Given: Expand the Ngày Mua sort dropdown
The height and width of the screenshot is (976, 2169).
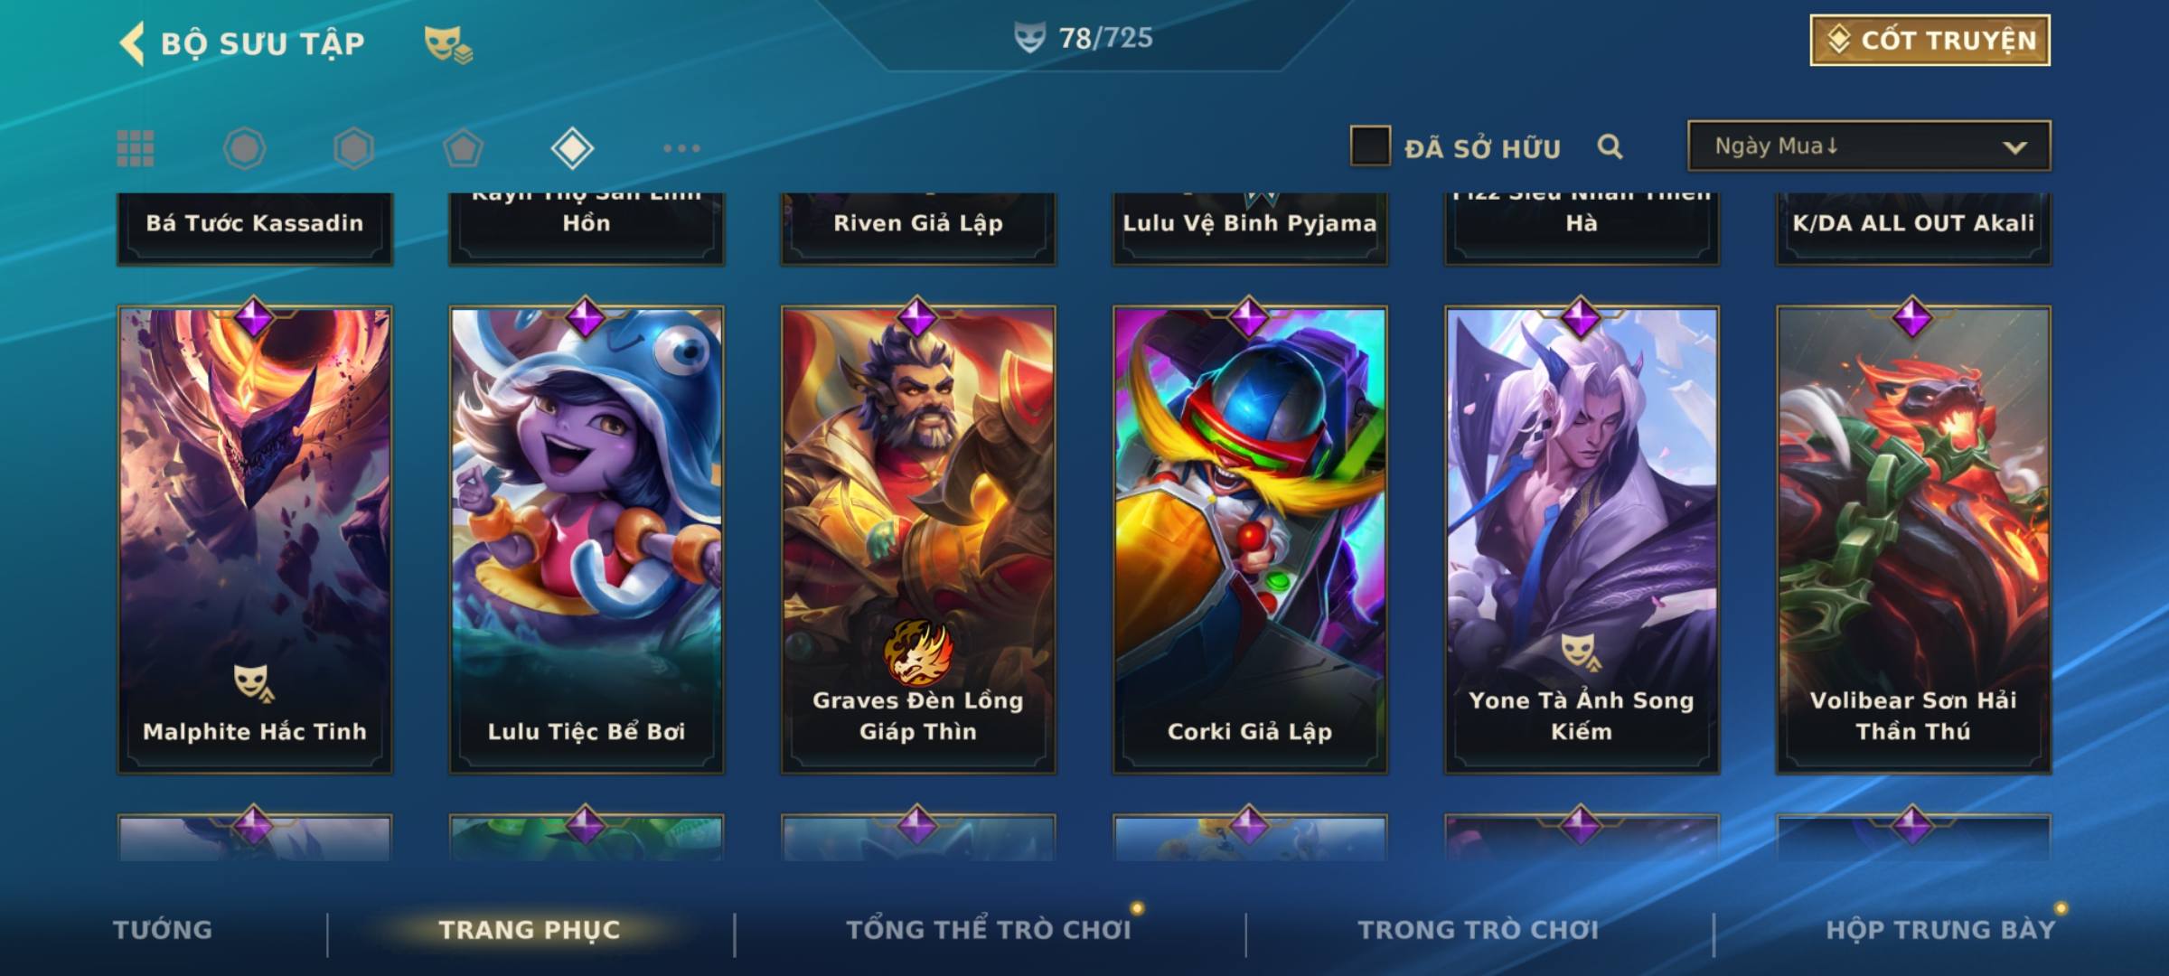Looking at the screenshot, I should point(1869,145).
